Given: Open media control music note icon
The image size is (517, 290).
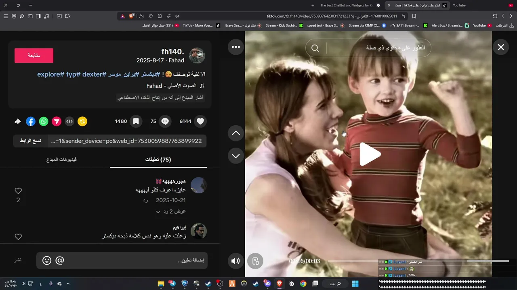Looking at the screenshot, I should pos(46,16).
